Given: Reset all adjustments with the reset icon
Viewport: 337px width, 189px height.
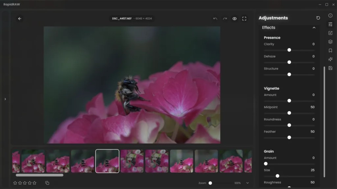Looking at the screenshot, I should pos(318,18).
